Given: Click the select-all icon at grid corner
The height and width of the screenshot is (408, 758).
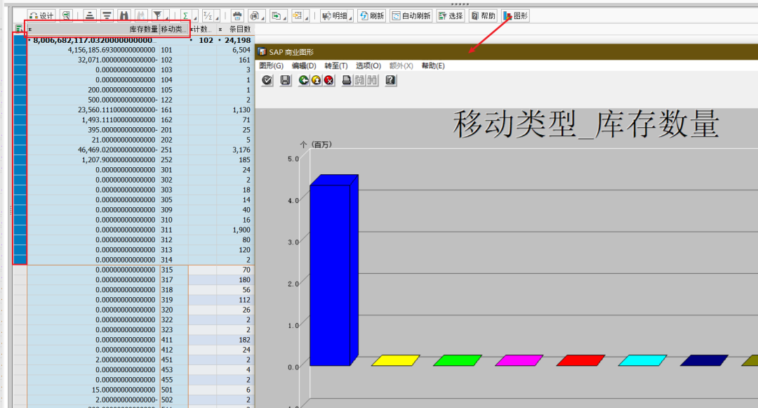Looking at the screenshot, I should tap(18, 29).
